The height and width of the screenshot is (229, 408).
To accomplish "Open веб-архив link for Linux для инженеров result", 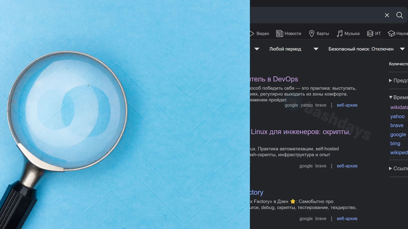I will click(x=347, y=166).
